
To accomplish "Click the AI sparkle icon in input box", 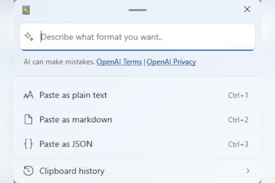I will [x=29, y=37].
